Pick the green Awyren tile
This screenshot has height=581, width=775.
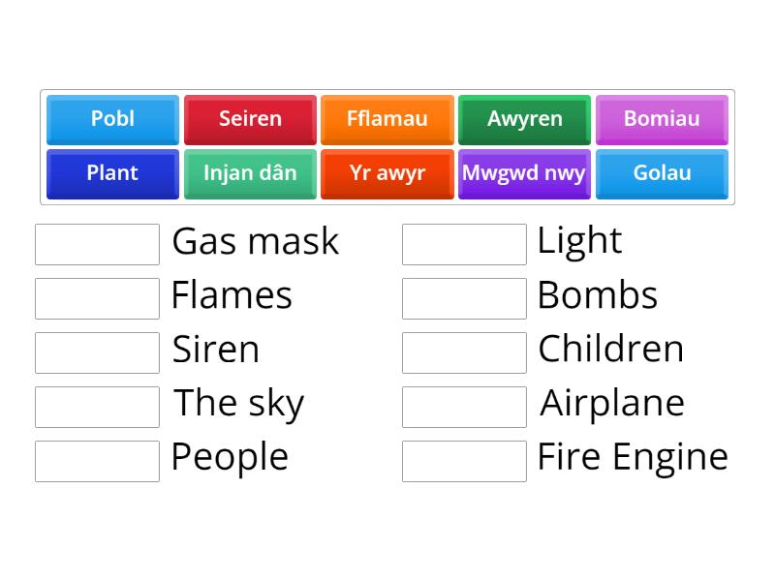tap(524, 119)
